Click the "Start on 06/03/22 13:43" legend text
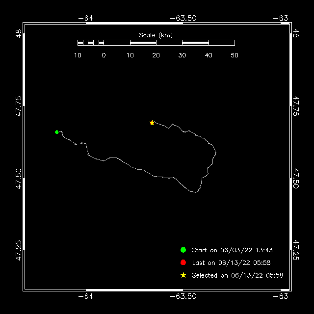Viewport: 314px width, 314px height. point(232,250)
